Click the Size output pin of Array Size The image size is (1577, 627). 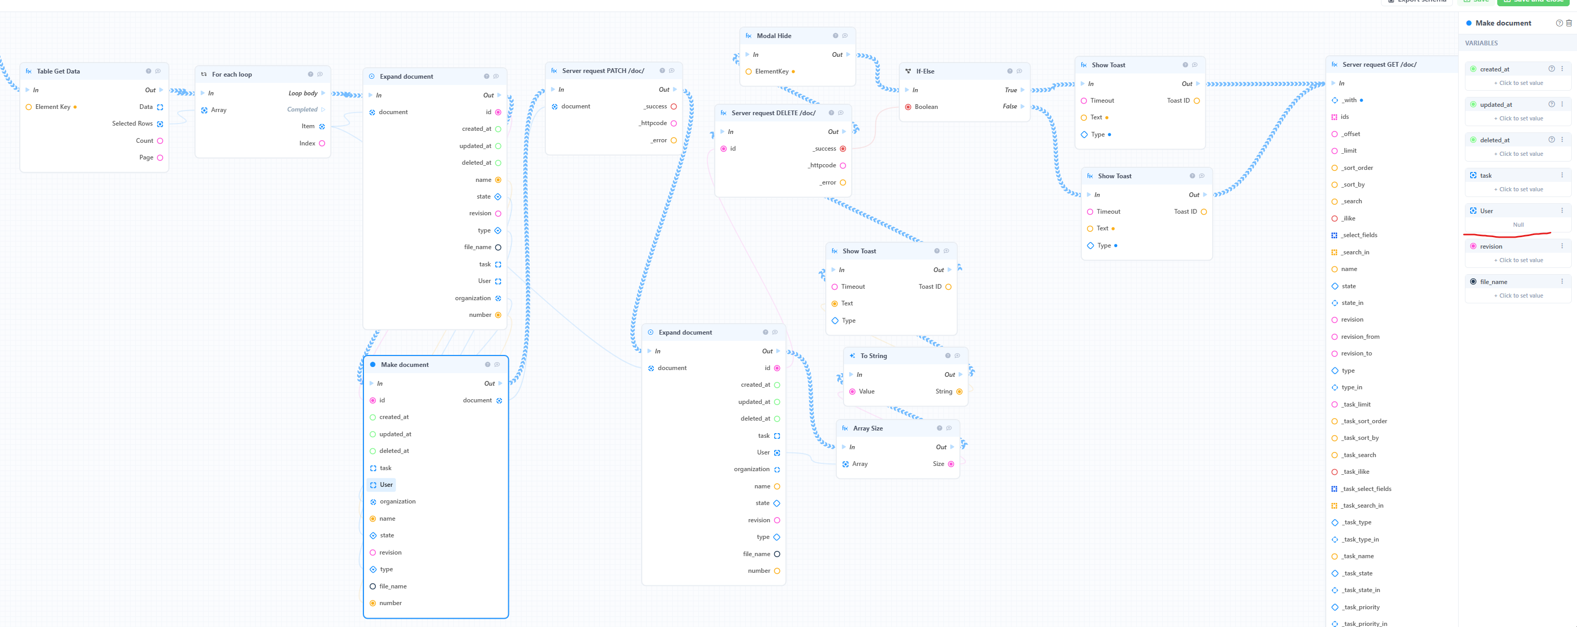coord(951,464)
